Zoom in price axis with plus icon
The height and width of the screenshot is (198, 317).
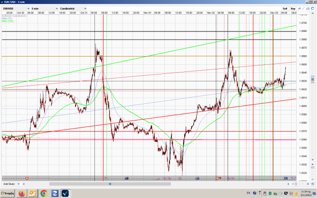[x=312, y=165]
